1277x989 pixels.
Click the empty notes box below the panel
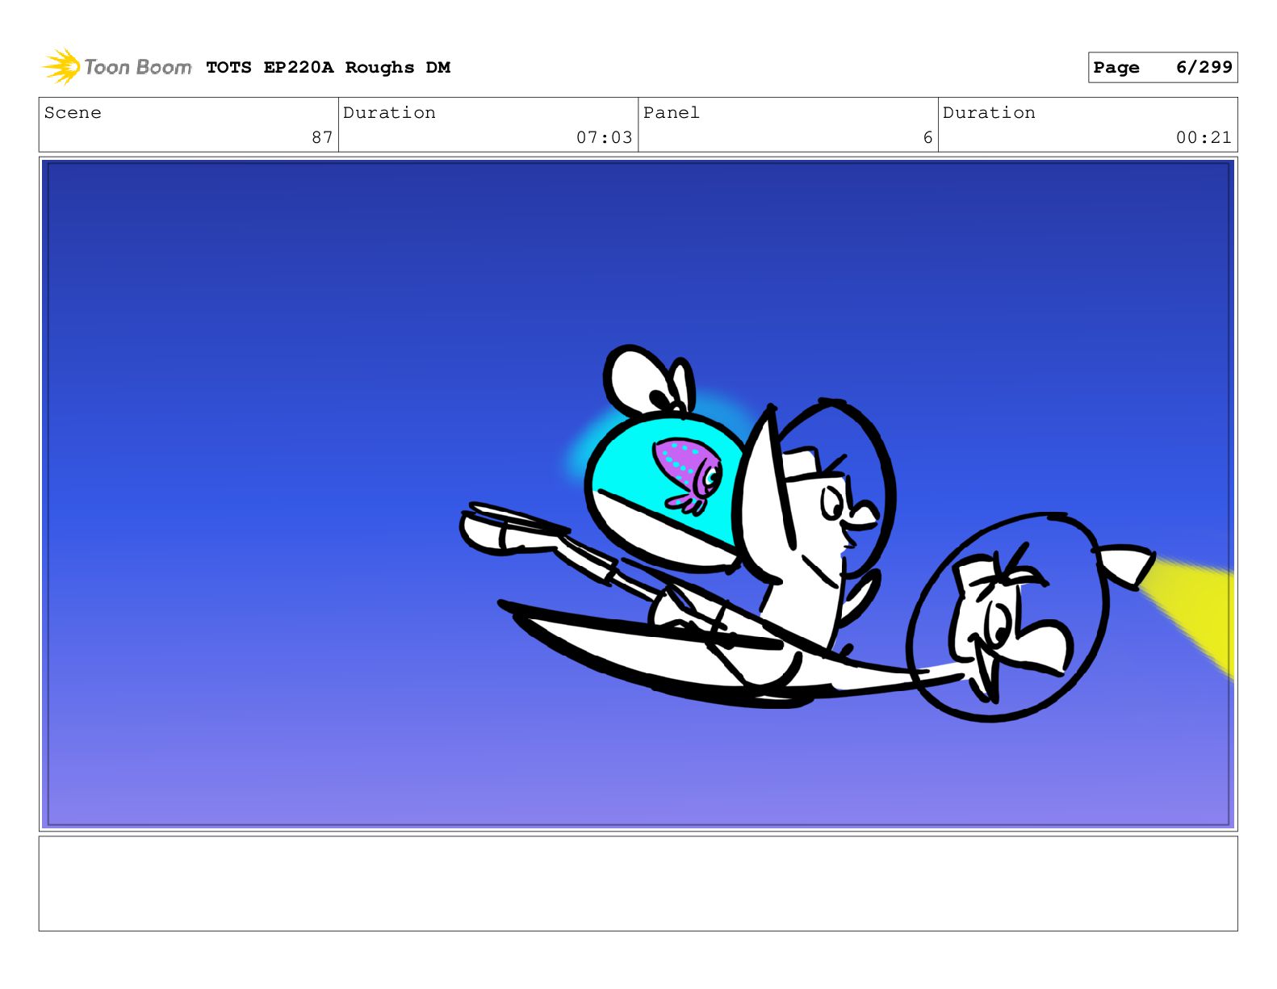[638, 883]
